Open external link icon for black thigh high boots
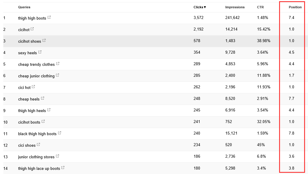The image size is (308, 174). pos(60,133)
